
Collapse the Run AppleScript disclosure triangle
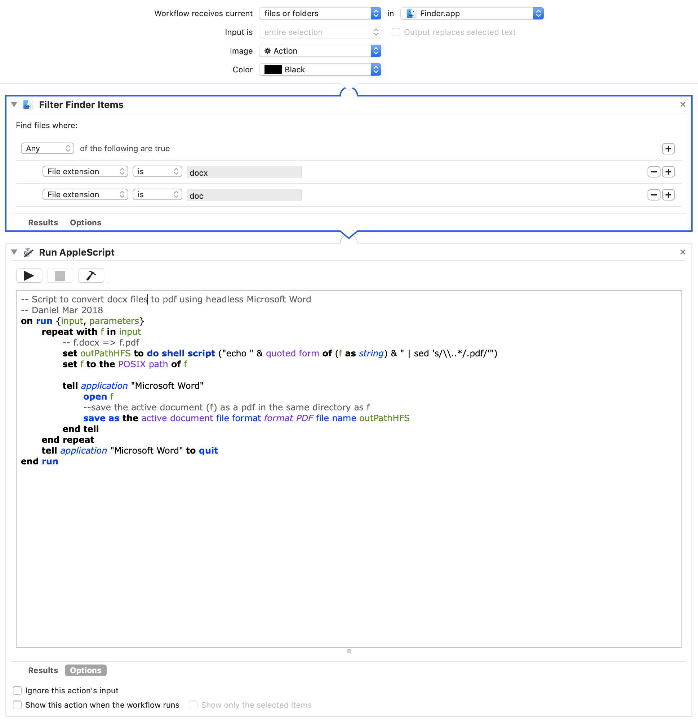point(14,252)
